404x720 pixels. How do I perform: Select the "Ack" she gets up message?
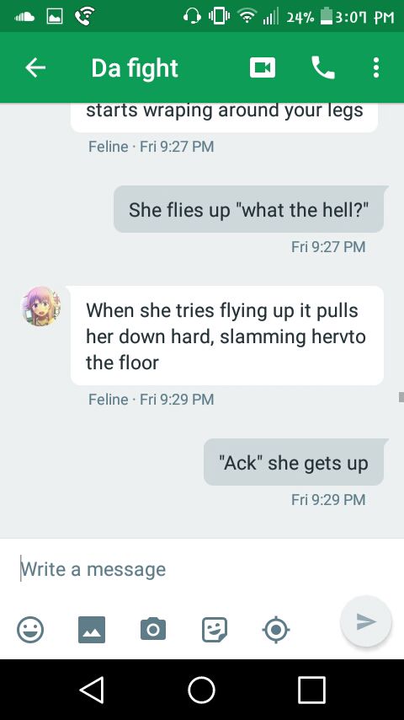click(x=294, y=462)
